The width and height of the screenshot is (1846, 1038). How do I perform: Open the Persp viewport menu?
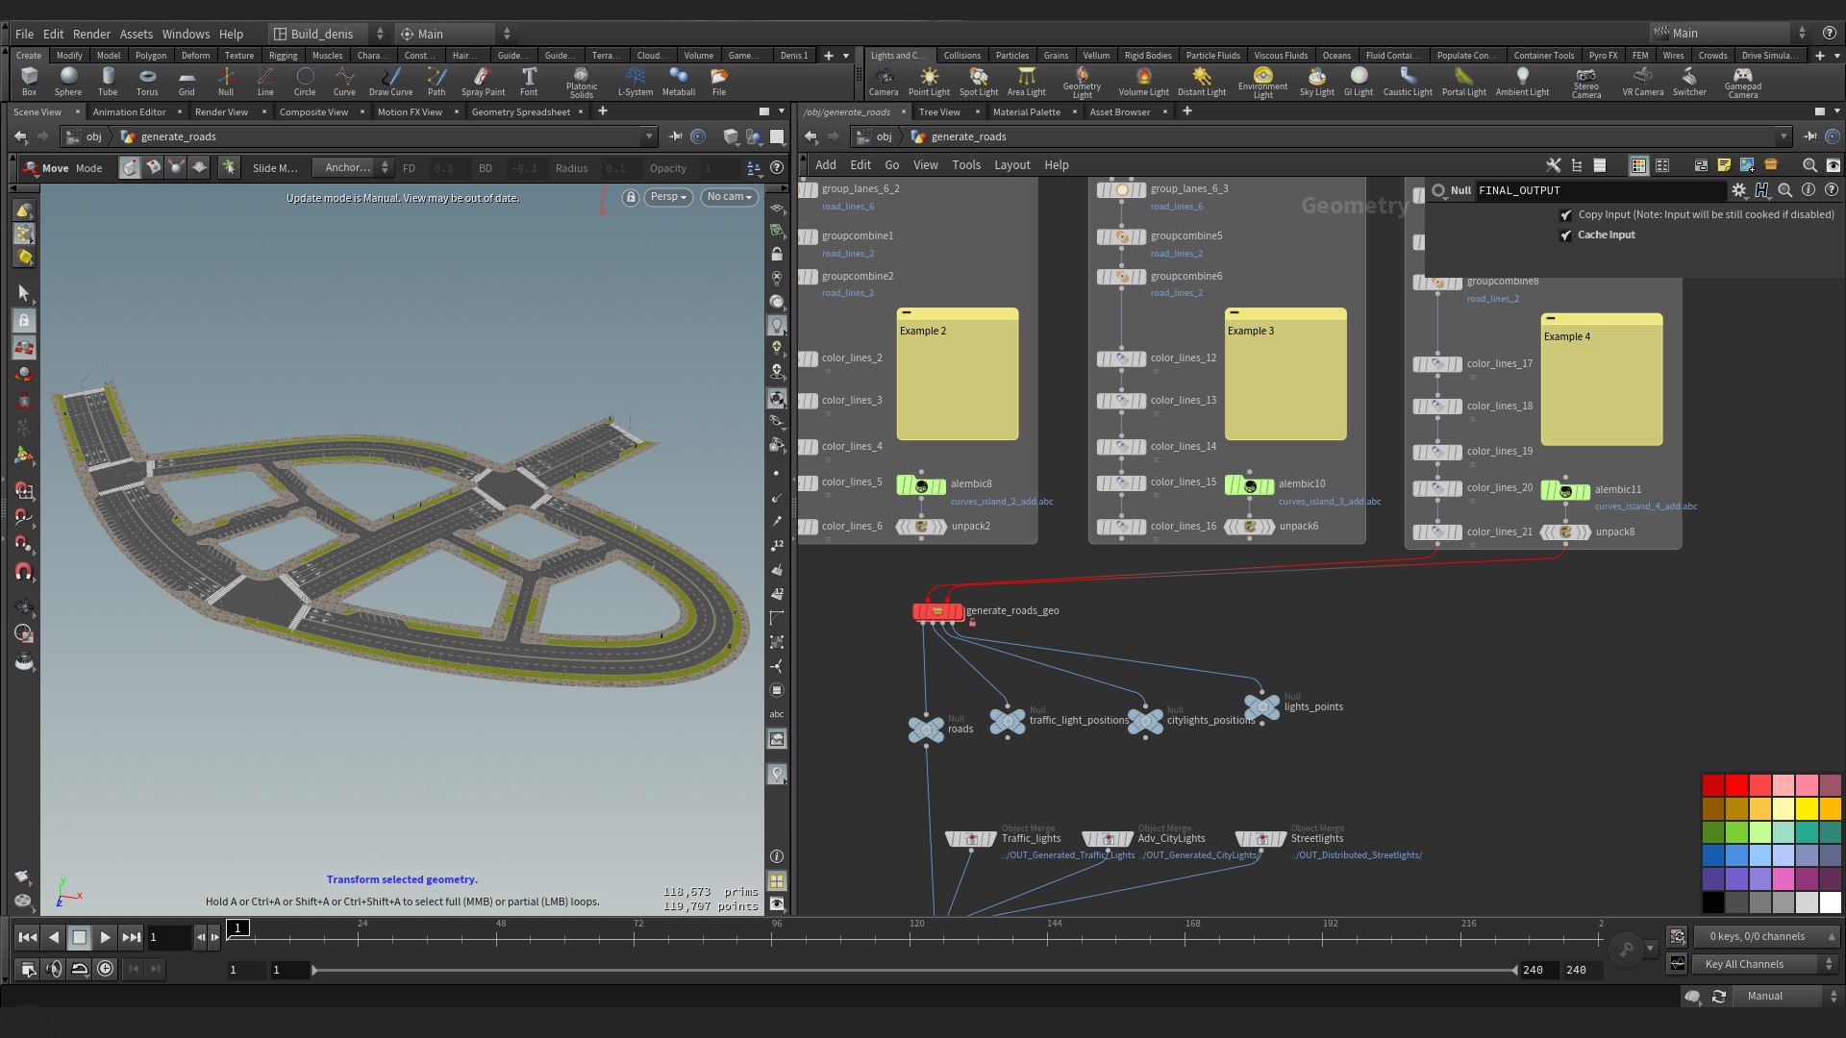[x=668, y=197]
